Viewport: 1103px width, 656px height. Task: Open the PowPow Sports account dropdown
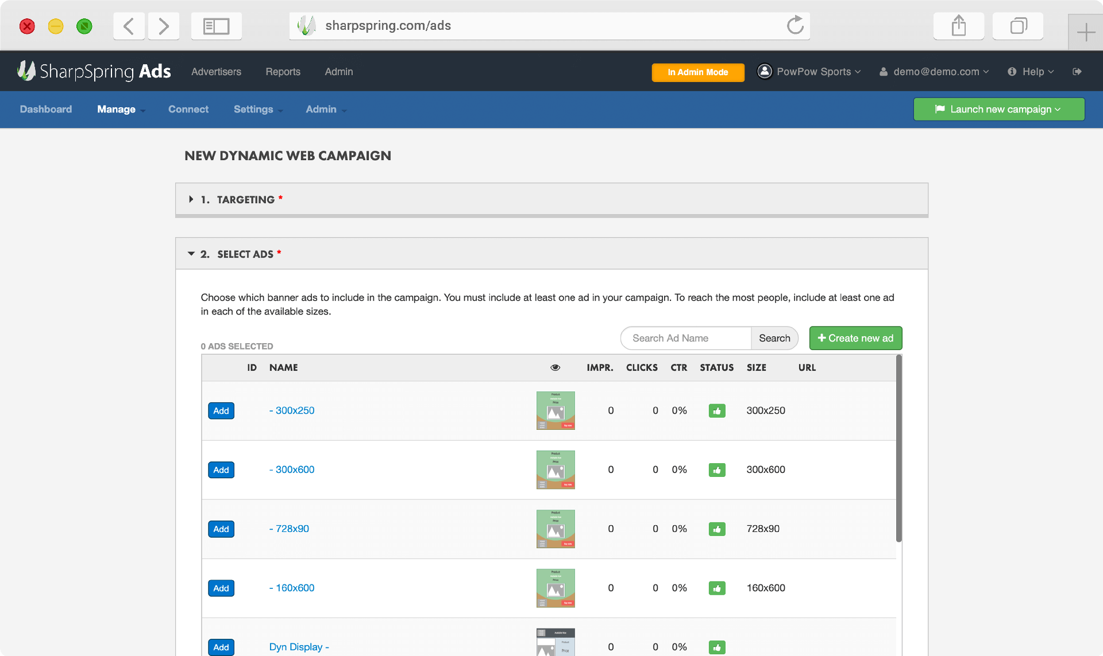810,72
